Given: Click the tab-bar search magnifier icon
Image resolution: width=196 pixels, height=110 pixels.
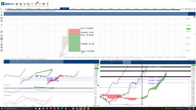Looking at the screenshot, I should tap(195, 9).
